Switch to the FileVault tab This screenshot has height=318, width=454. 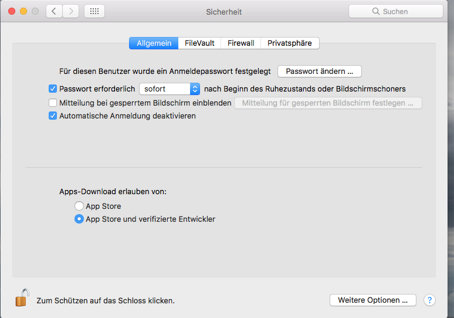(x=199, y=43)
